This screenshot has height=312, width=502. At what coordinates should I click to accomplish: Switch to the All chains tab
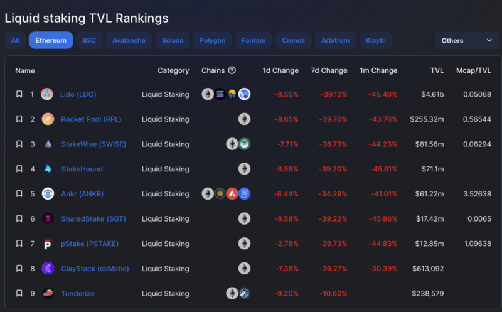pos(15,40)
